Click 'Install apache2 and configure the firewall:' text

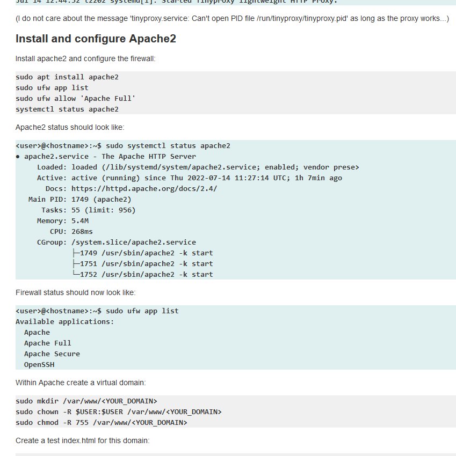(x=85, y=59)
